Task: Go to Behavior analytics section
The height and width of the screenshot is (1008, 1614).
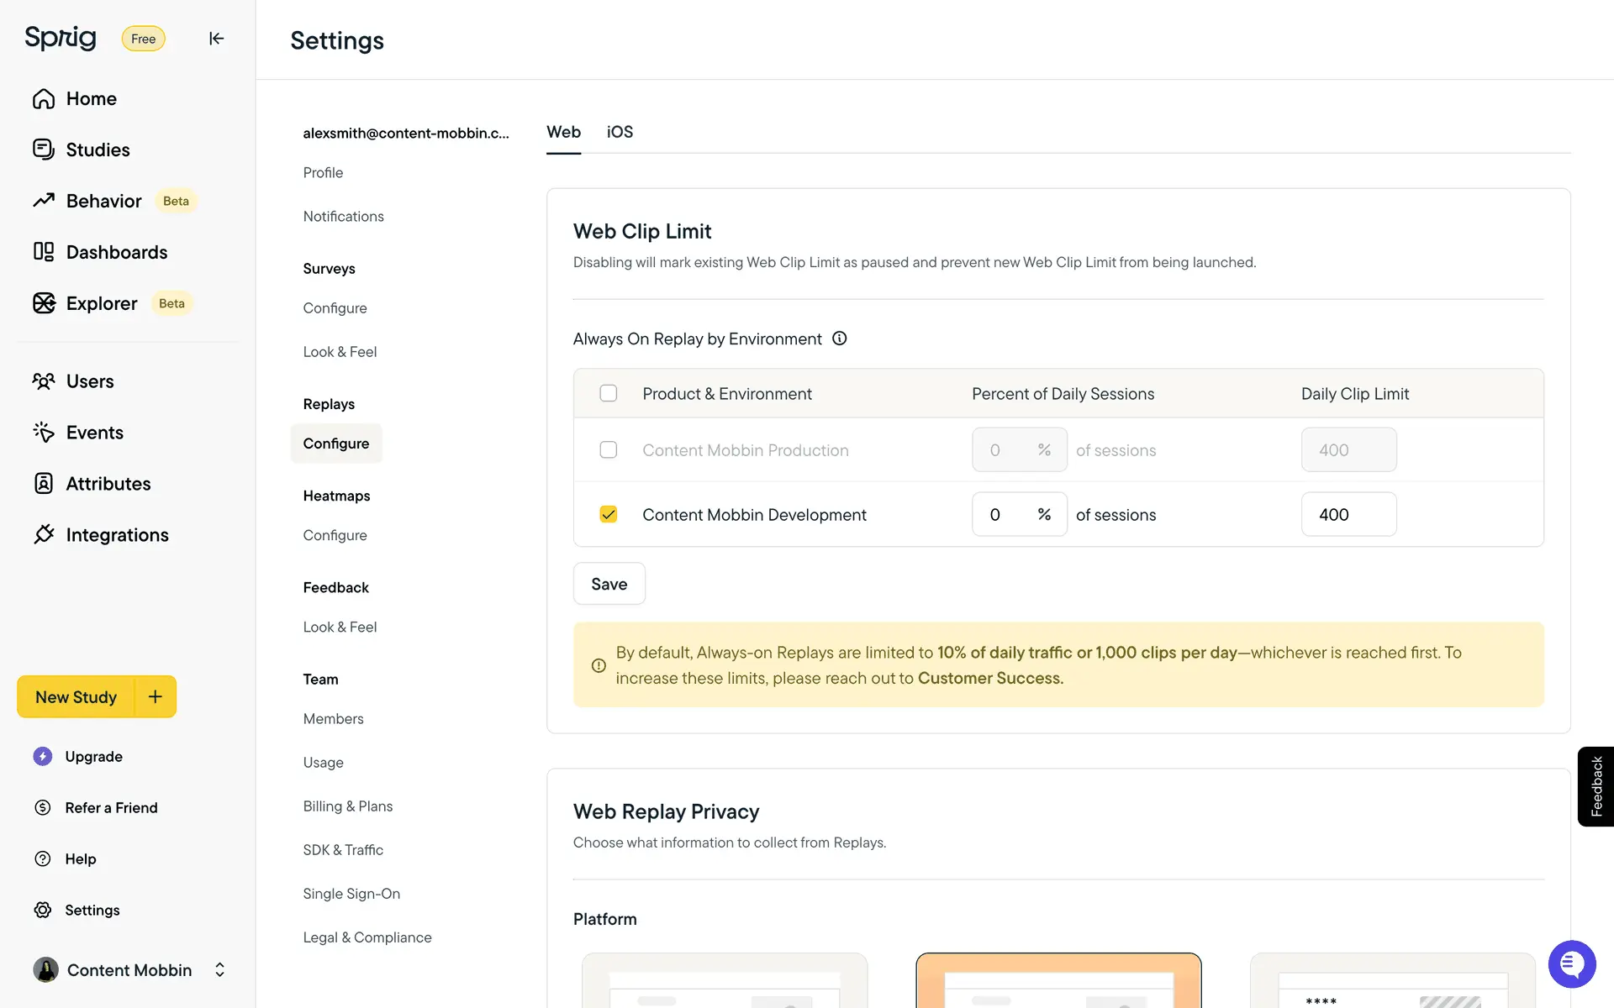Action: 103,201
